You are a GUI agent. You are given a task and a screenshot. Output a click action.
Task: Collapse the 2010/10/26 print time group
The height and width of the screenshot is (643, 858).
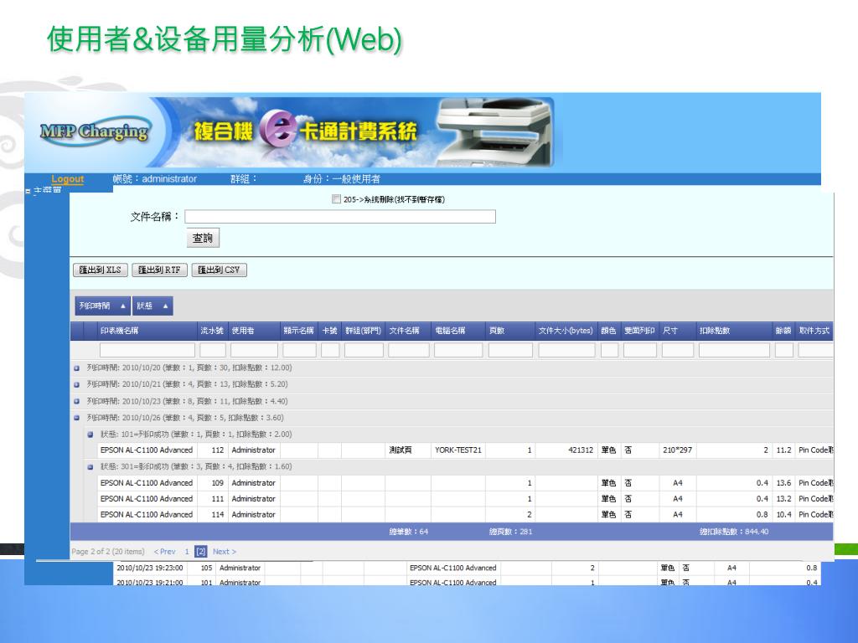(x=76, y=419)
